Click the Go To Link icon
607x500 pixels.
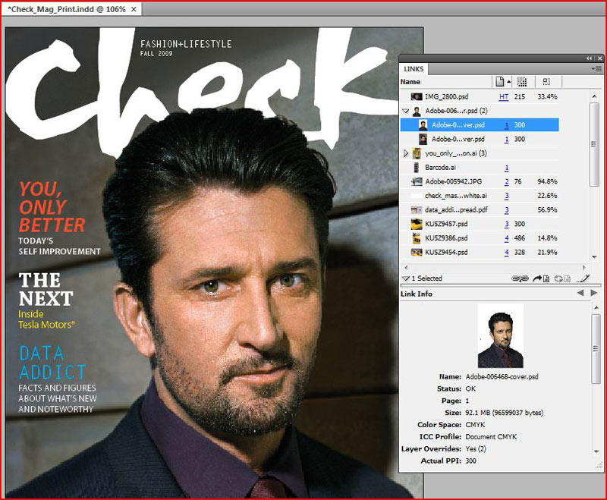tap(541, 278)
